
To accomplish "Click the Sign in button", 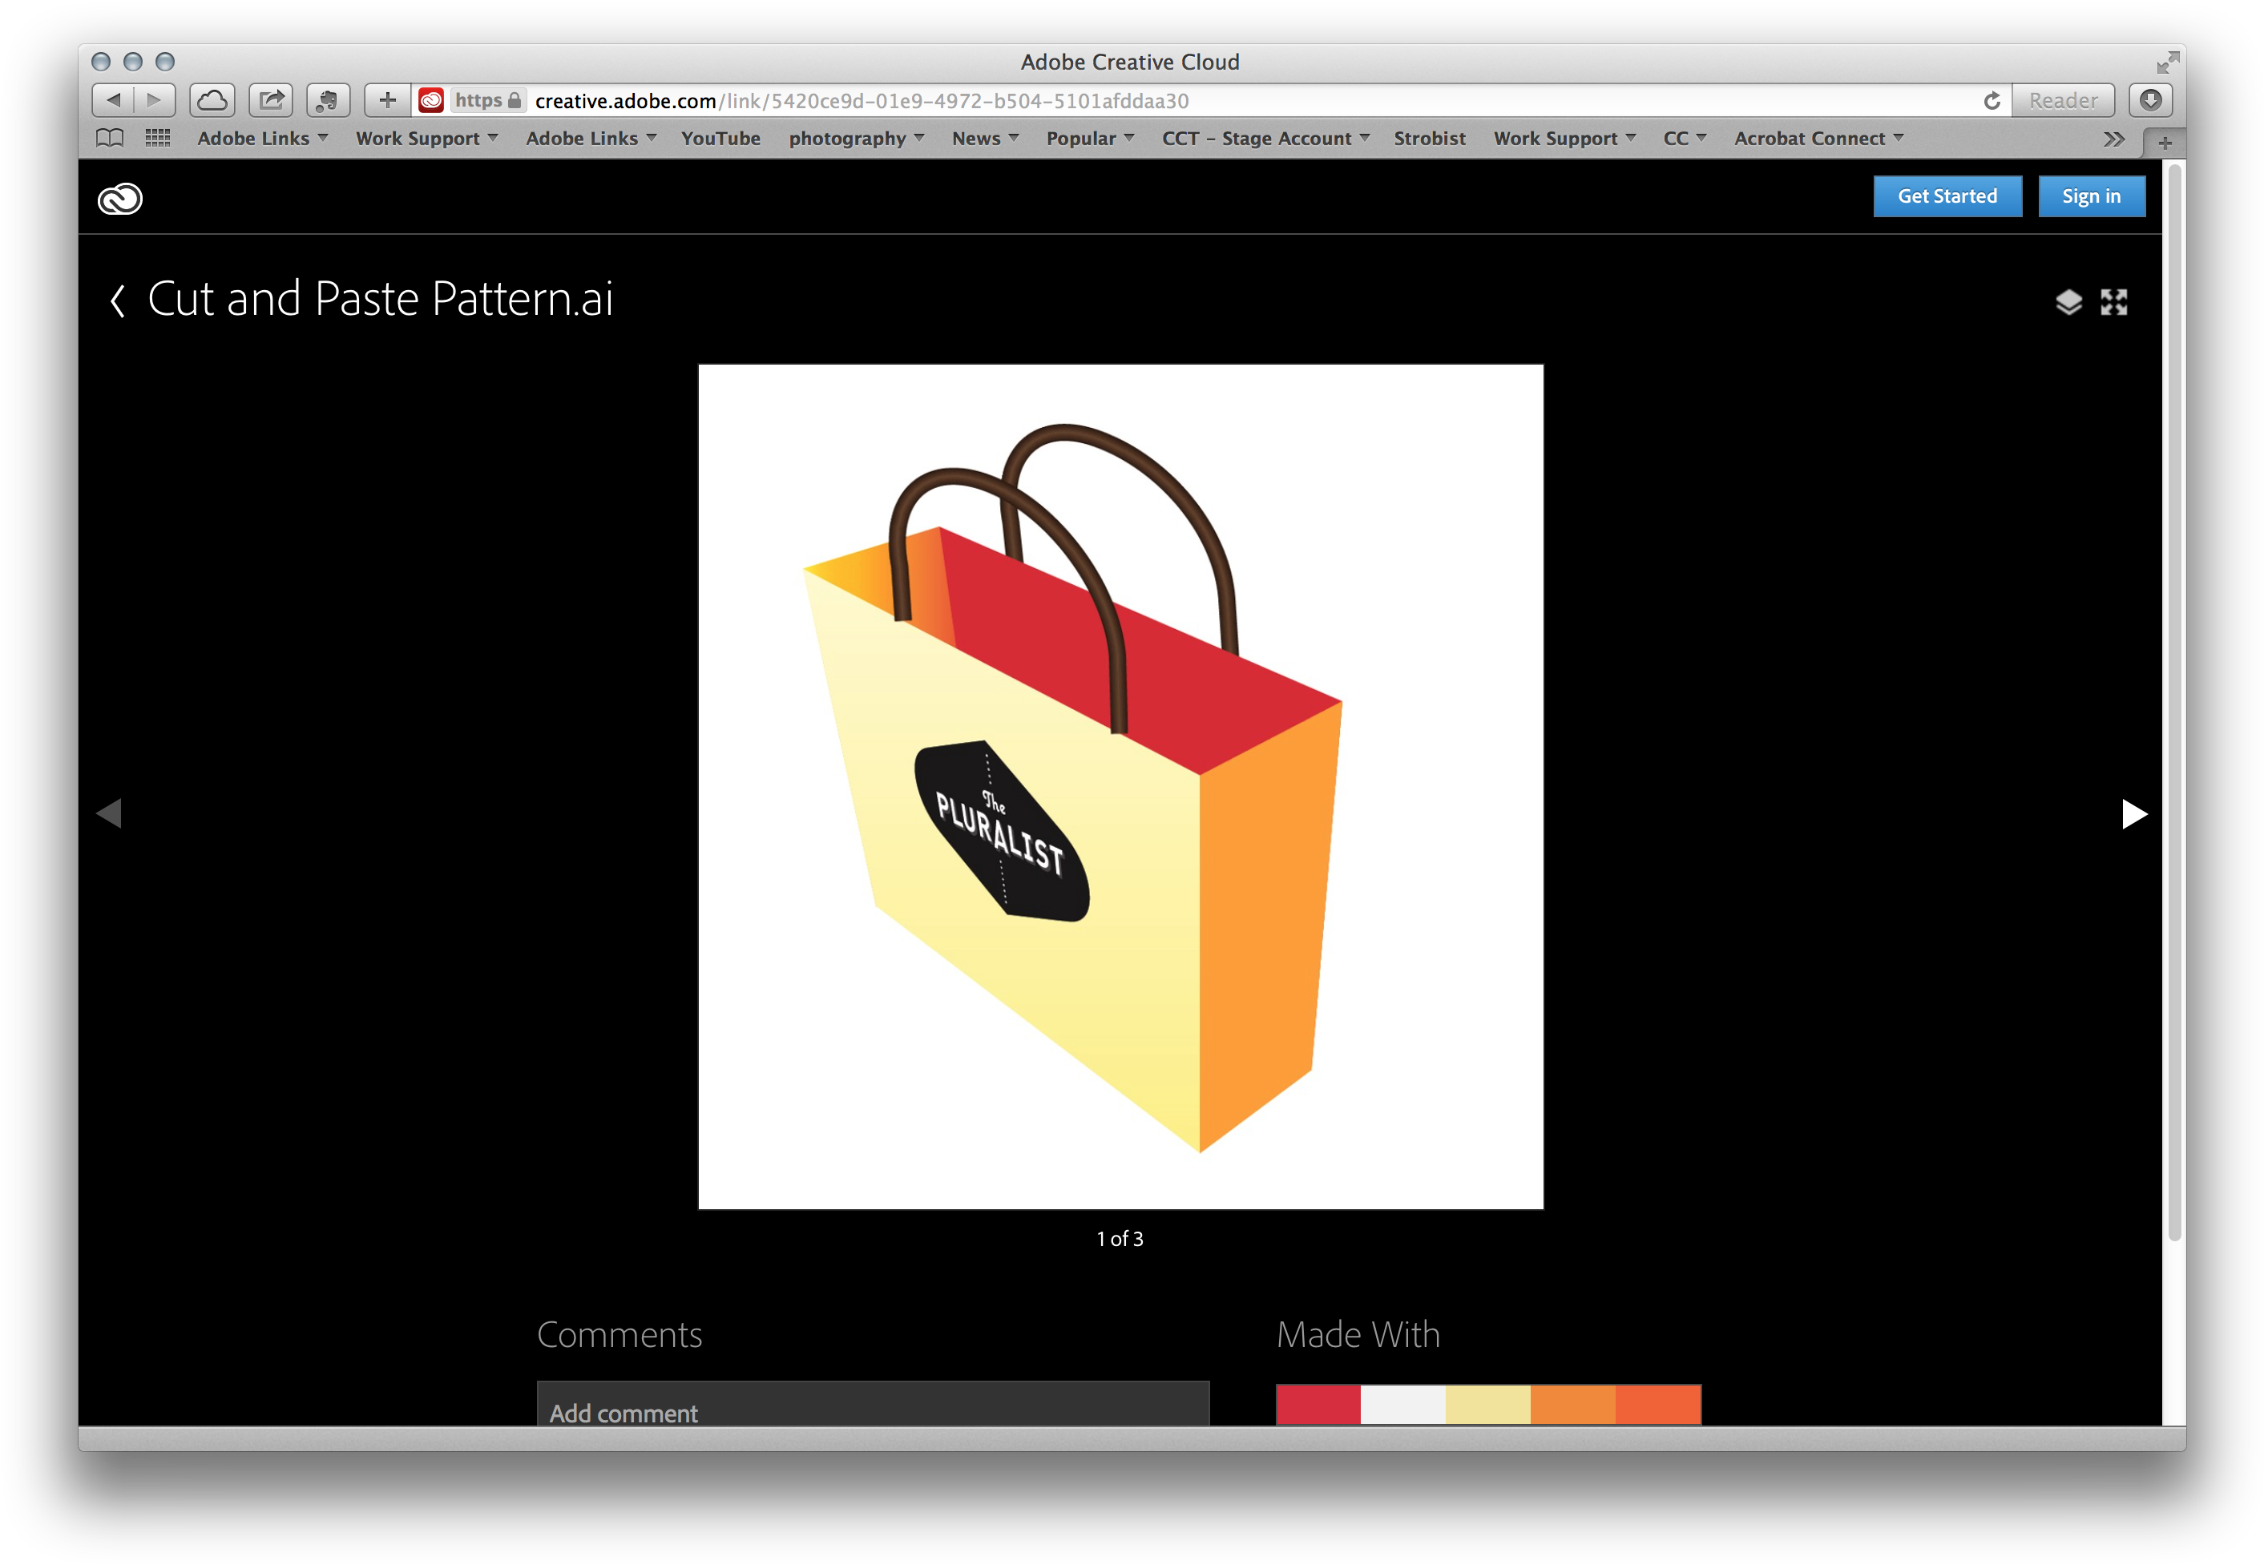I will [x=2090, y=196].
